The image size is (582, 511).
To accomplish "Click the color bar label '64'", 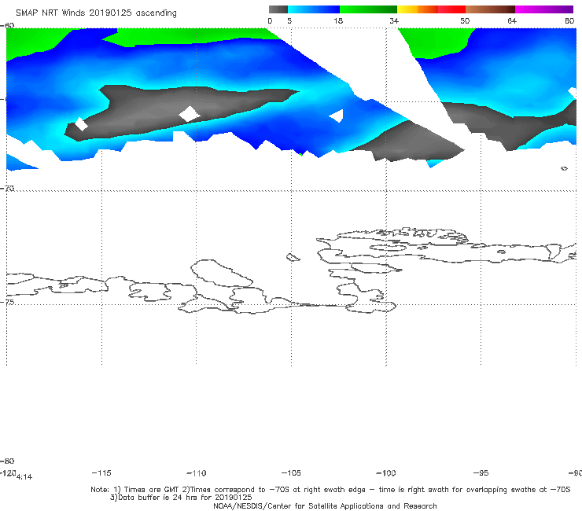I will (x=512, y=21).
